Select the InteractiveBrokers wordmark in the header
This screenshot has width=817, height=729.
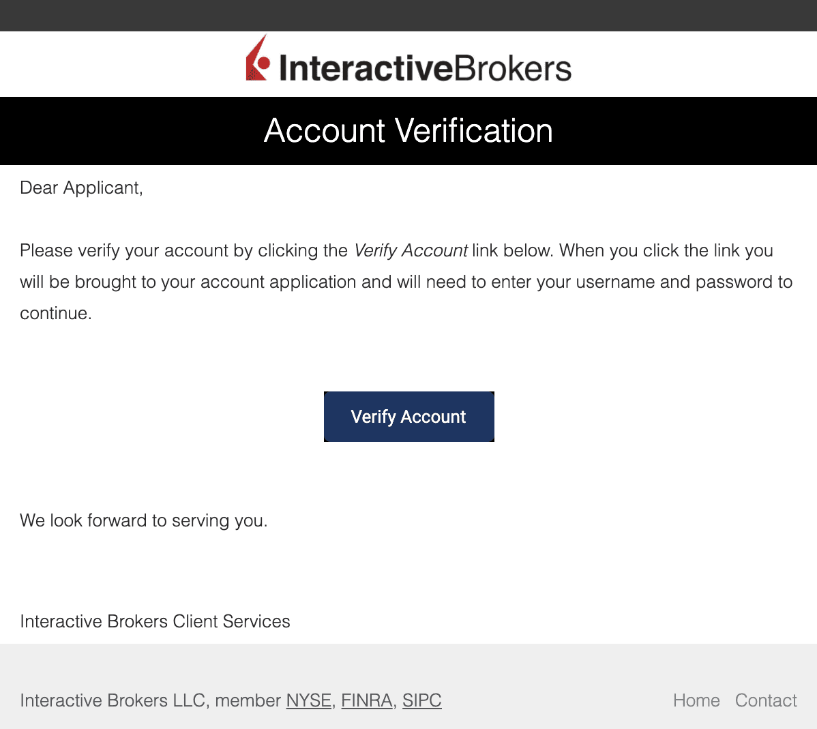[426, 65]
